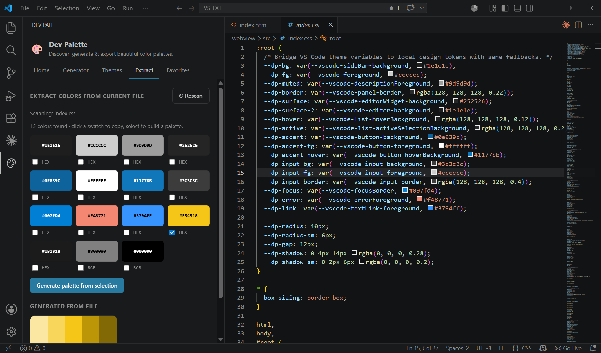Check the HEX box under #CCCCCC
The width and height of the screenshot is (601, 353).
(81, 162)
